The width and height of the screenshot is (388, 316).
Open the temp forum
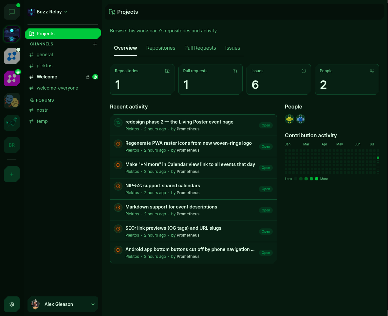[x=63, y=121]
